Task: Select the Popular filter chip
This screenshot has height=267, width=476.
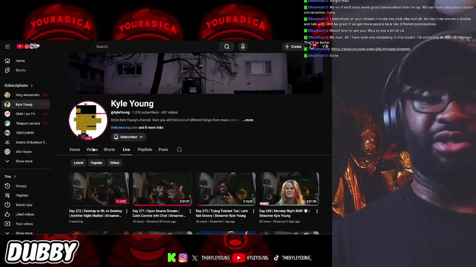Action: click(96, 163)
